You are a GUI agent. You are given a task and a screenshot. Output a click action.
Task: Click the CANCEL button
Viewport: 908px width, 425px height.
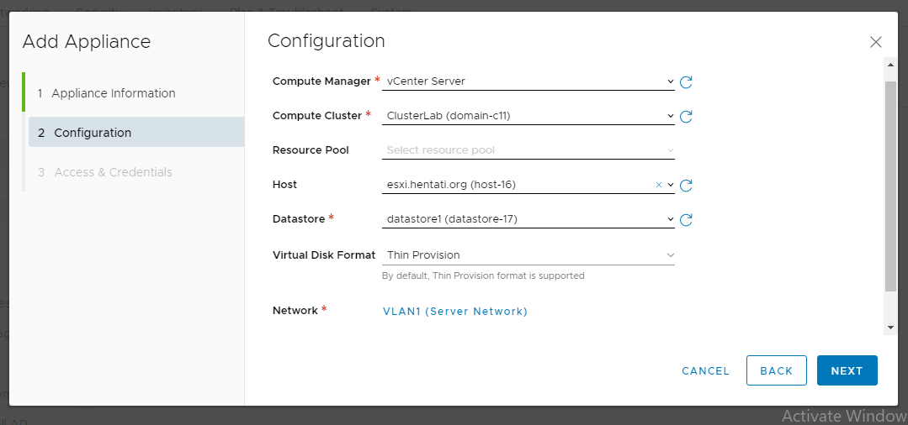(705, 371)
